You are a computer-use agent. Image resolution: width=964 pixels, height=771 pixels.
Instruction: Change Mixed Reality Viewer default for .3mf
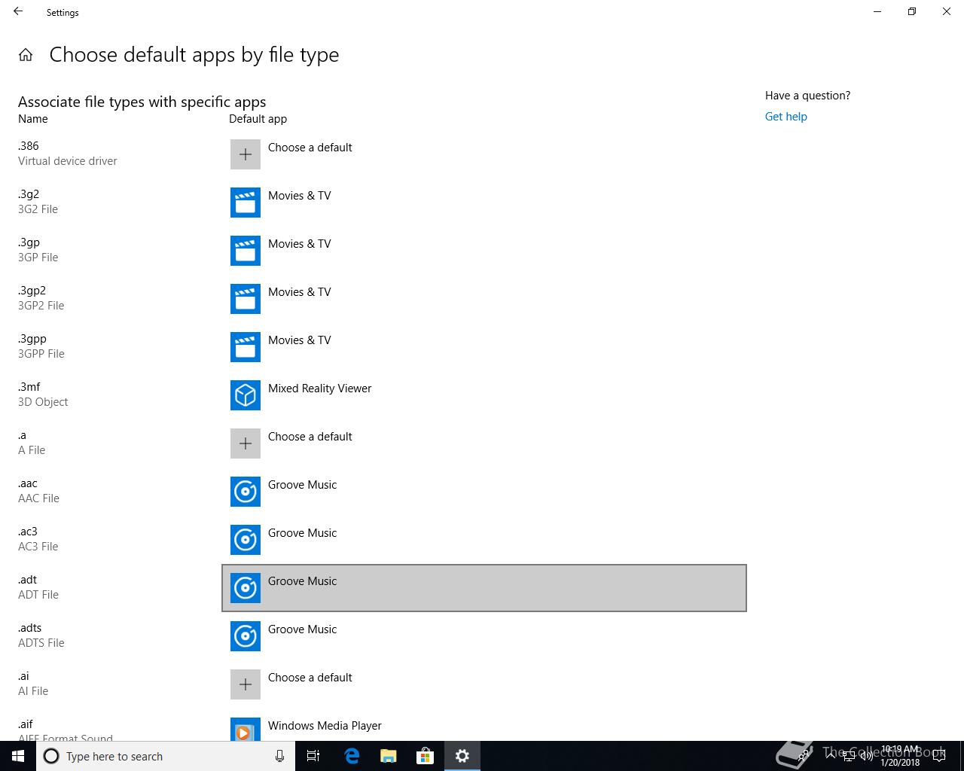coord(484,395)
